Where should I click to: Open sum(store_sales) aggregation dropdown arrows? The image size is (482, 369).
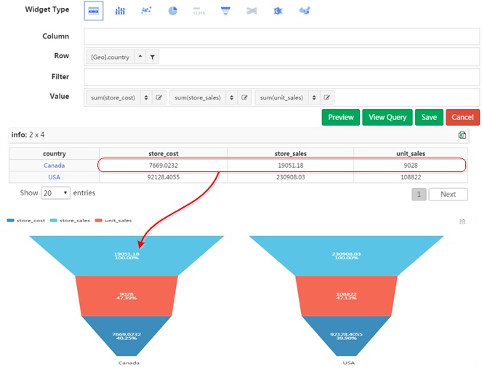[231, 97]
